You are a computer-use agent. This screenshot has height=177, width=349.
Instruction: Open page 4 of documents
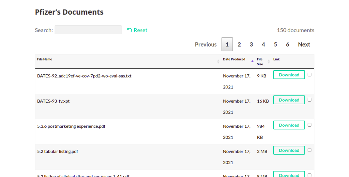[x=263, y=45]
